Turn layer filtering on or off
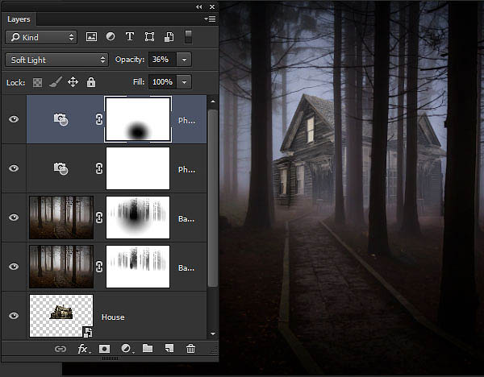 pos(188,37)
